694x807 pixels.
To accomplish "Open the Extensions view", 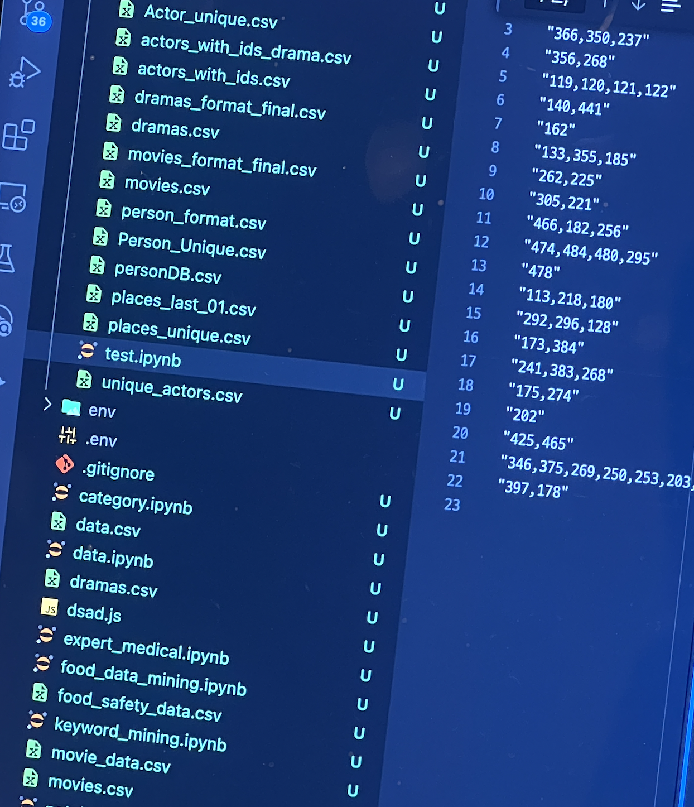I will tap(18, 134).
